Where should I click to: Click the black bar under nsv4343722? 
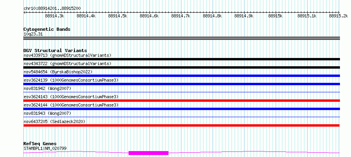coord(181,67)
